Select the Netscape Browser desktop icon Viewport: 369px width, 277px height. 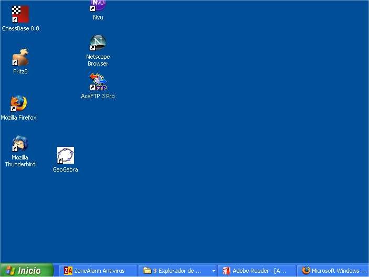coord(98,43)
